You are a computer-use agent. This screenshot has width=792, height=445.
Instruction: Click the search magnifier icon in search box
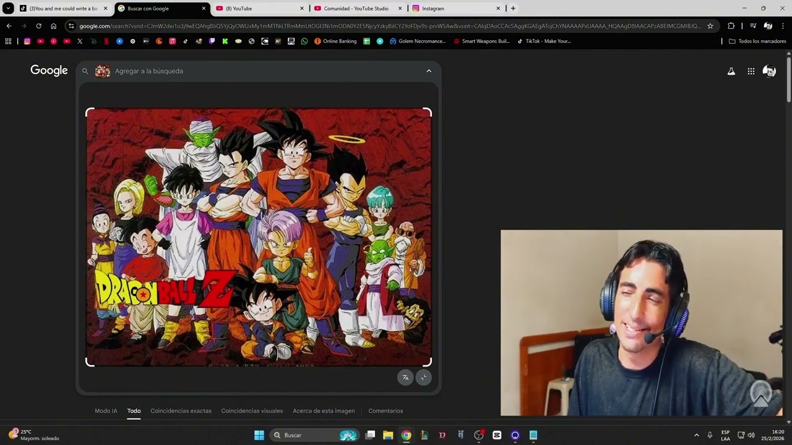pos(85,71)
